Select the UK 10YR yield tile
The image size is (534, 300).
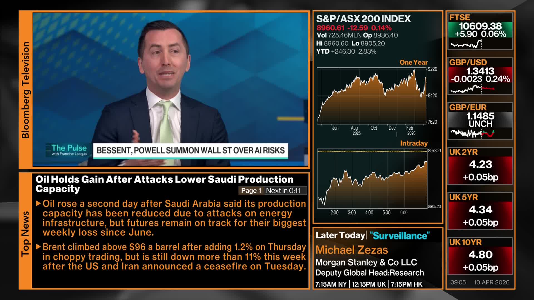point(480,256)
